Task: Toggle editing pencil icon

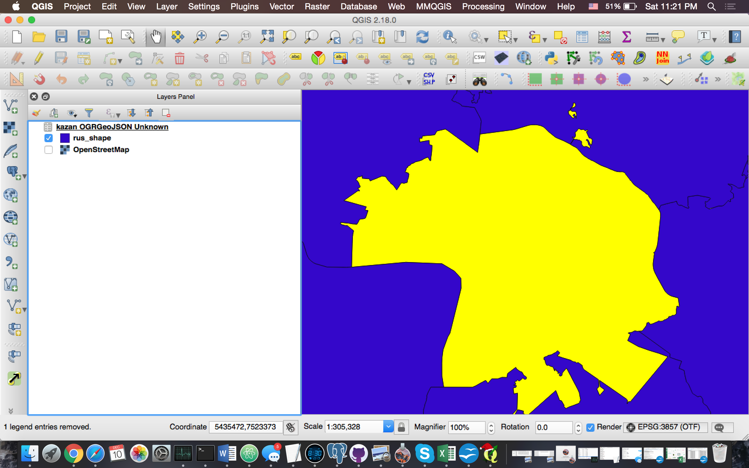Action: [x=39, y=58]
